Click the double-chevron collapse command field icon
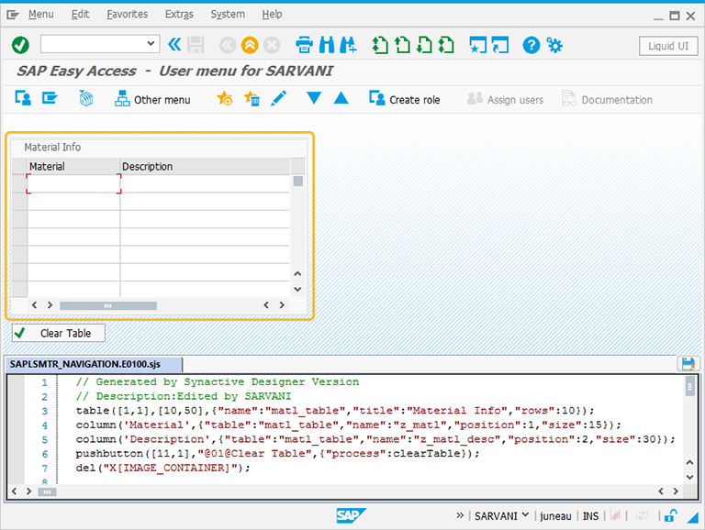Viewport: 705px width, 530px height. (174, 44)
